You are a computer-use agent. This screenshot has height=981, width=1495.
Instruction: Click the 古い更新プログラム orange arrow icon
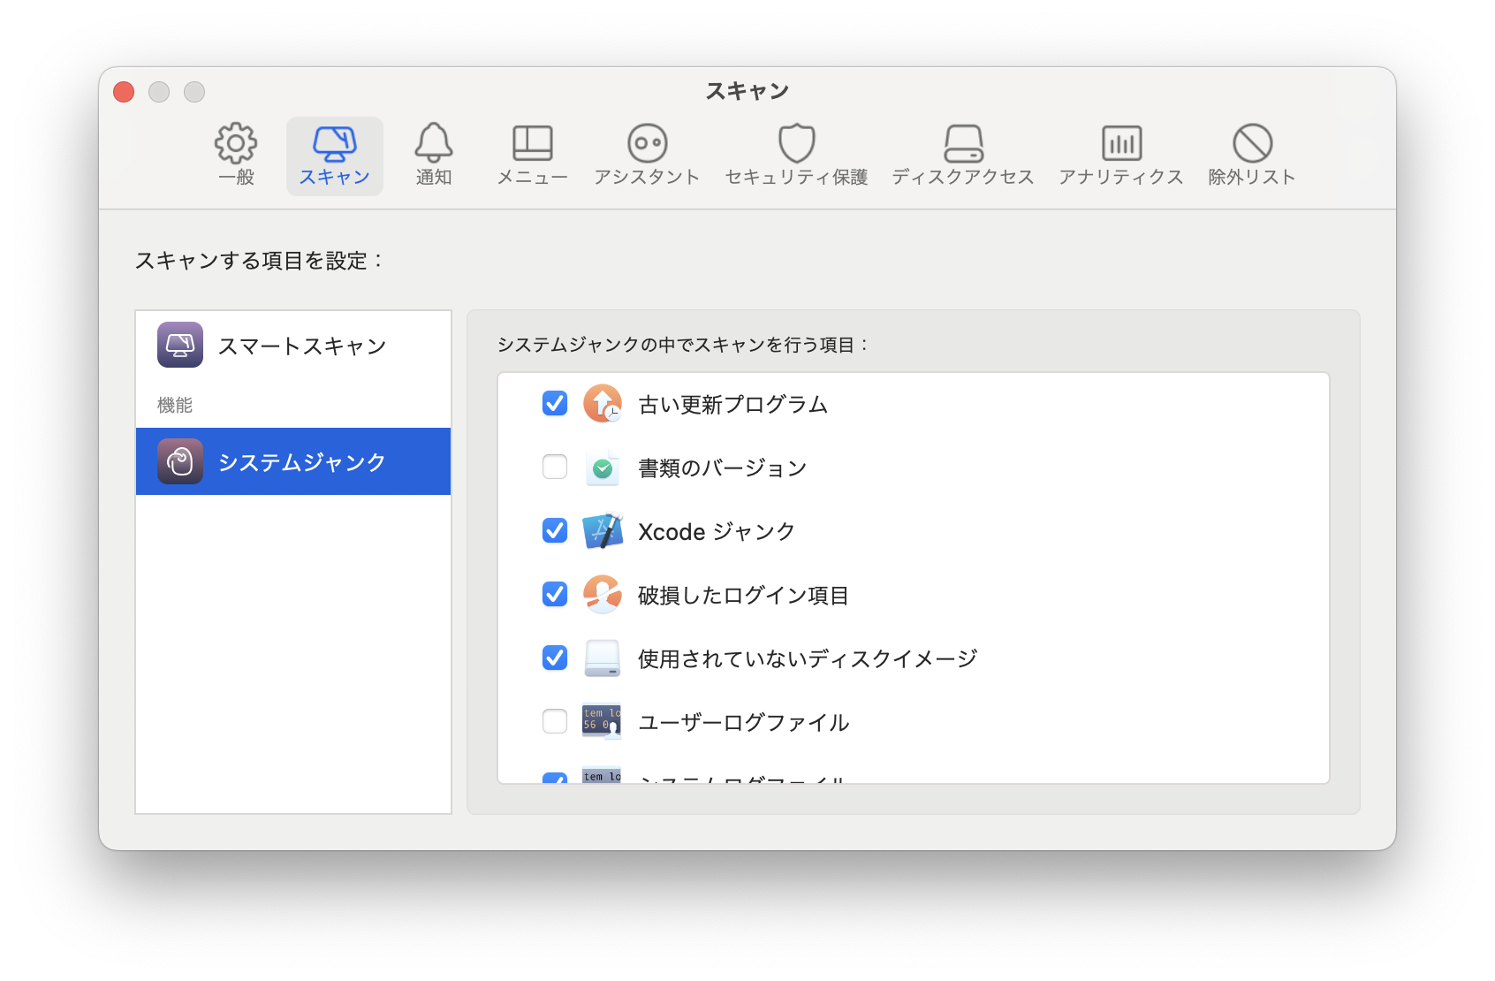[x=603, y=404]
